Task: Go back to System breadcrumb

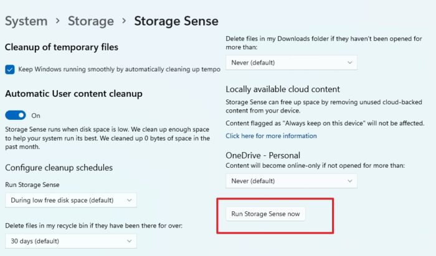Action: tap(26, 21)
